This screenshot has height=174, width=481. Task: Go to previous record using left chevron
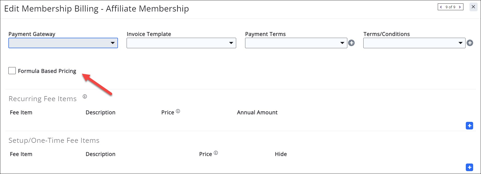441,7
